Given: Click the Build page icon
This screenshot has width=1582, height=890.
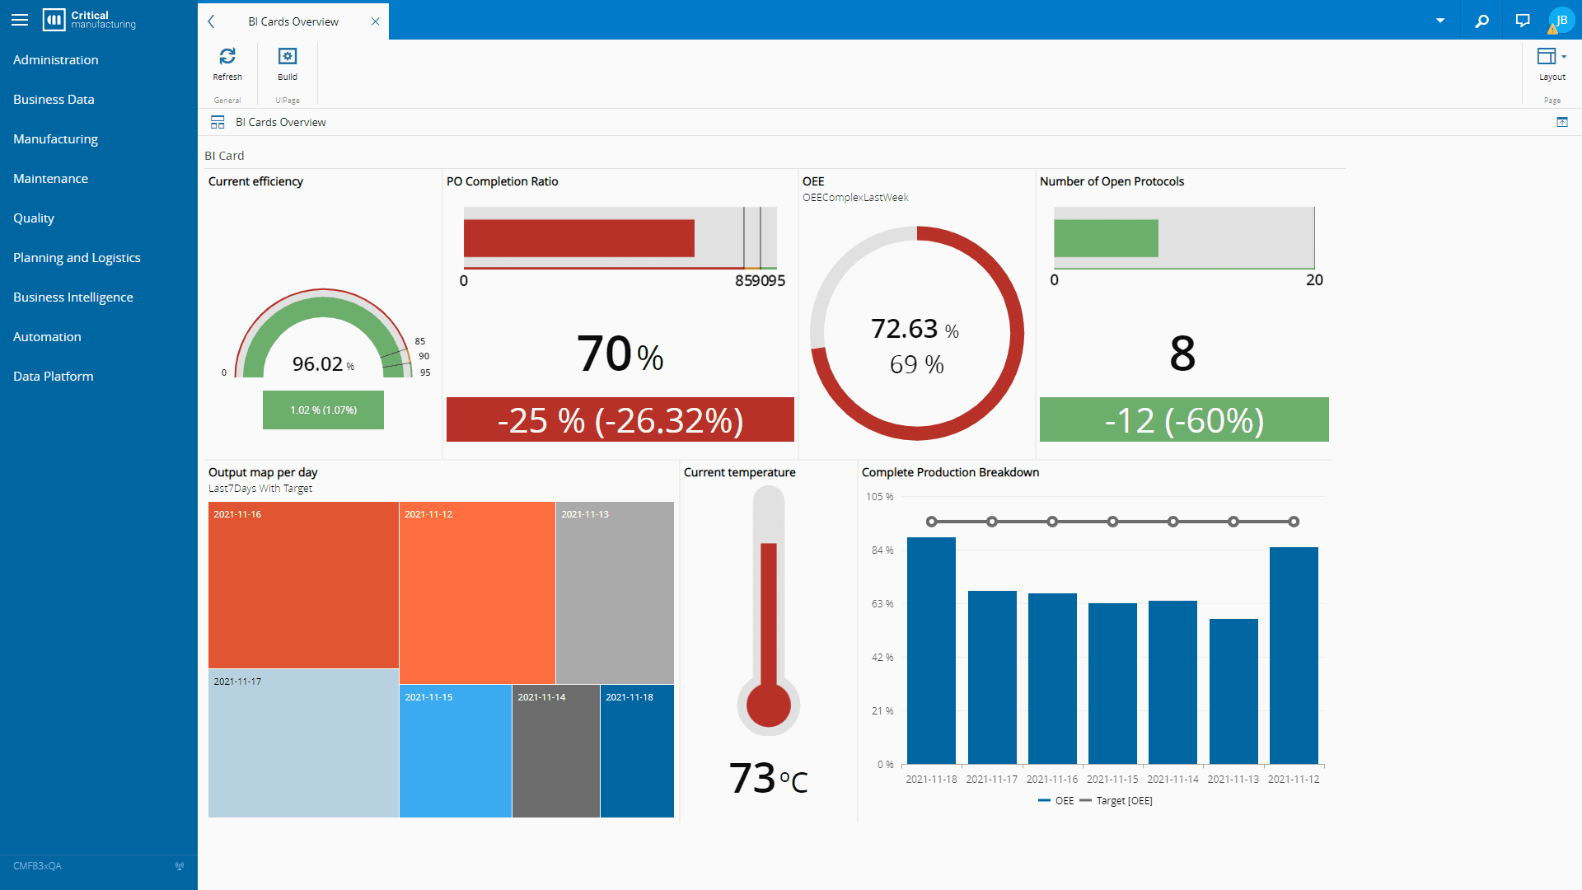Looking at the screenshot, I should coord(288,56).
